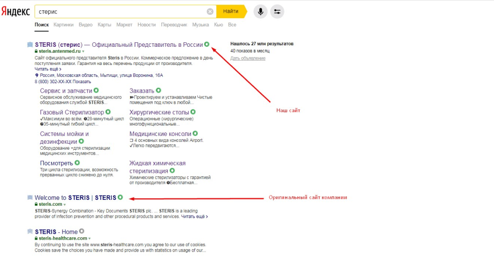The height and width of the screenshot is (257, 494).
Task: Open the Видео tab
Action: (86, 25)
